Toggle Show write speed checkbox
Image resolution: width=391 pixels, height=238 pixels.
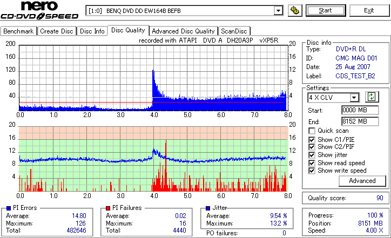(312, 171)
